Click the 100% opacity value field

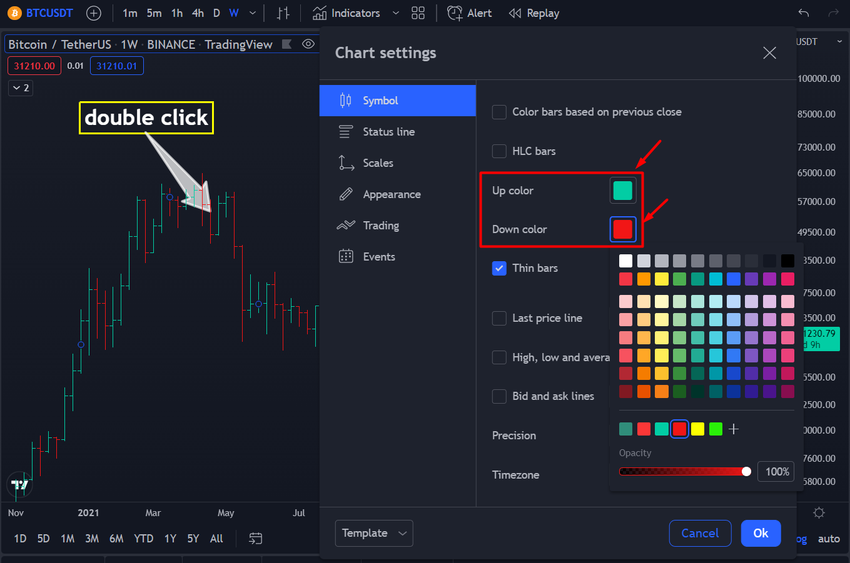coord(776,472)
